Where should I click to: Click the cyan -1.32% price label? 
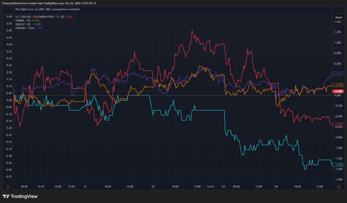click(338, 164)
